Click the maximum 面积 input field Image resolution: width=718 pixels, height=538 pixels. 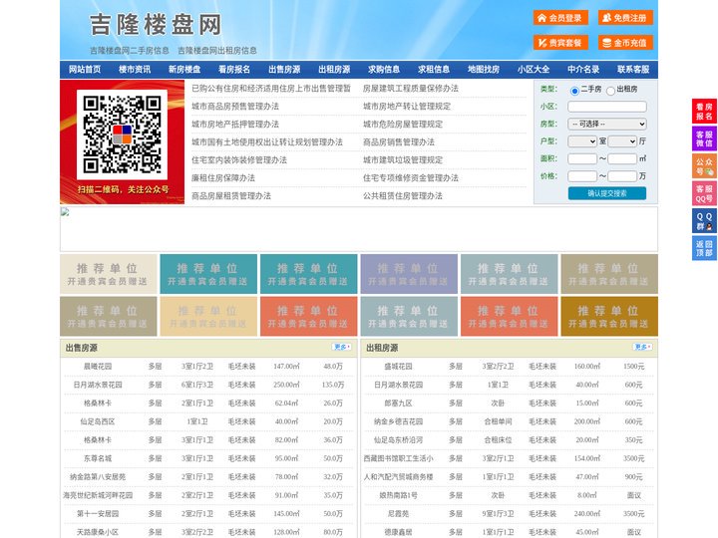point(622,158)
